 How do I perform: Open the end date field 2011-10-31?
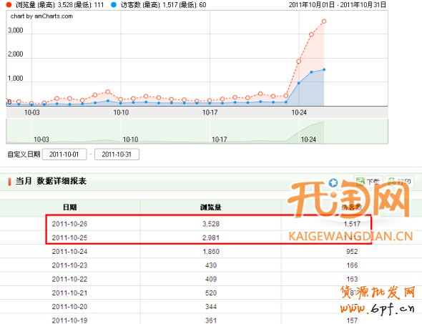[x=117, y=154]
